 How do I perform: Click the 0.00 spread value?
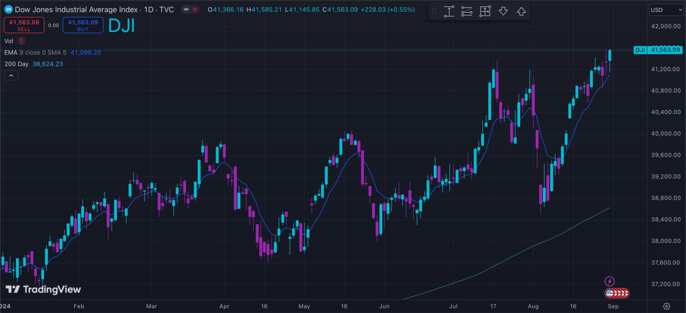53,25
